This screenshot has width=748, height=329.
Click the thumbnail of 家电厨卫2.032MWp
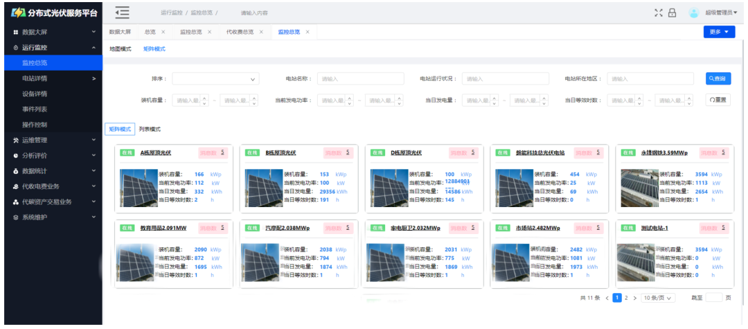pos(385,263)
